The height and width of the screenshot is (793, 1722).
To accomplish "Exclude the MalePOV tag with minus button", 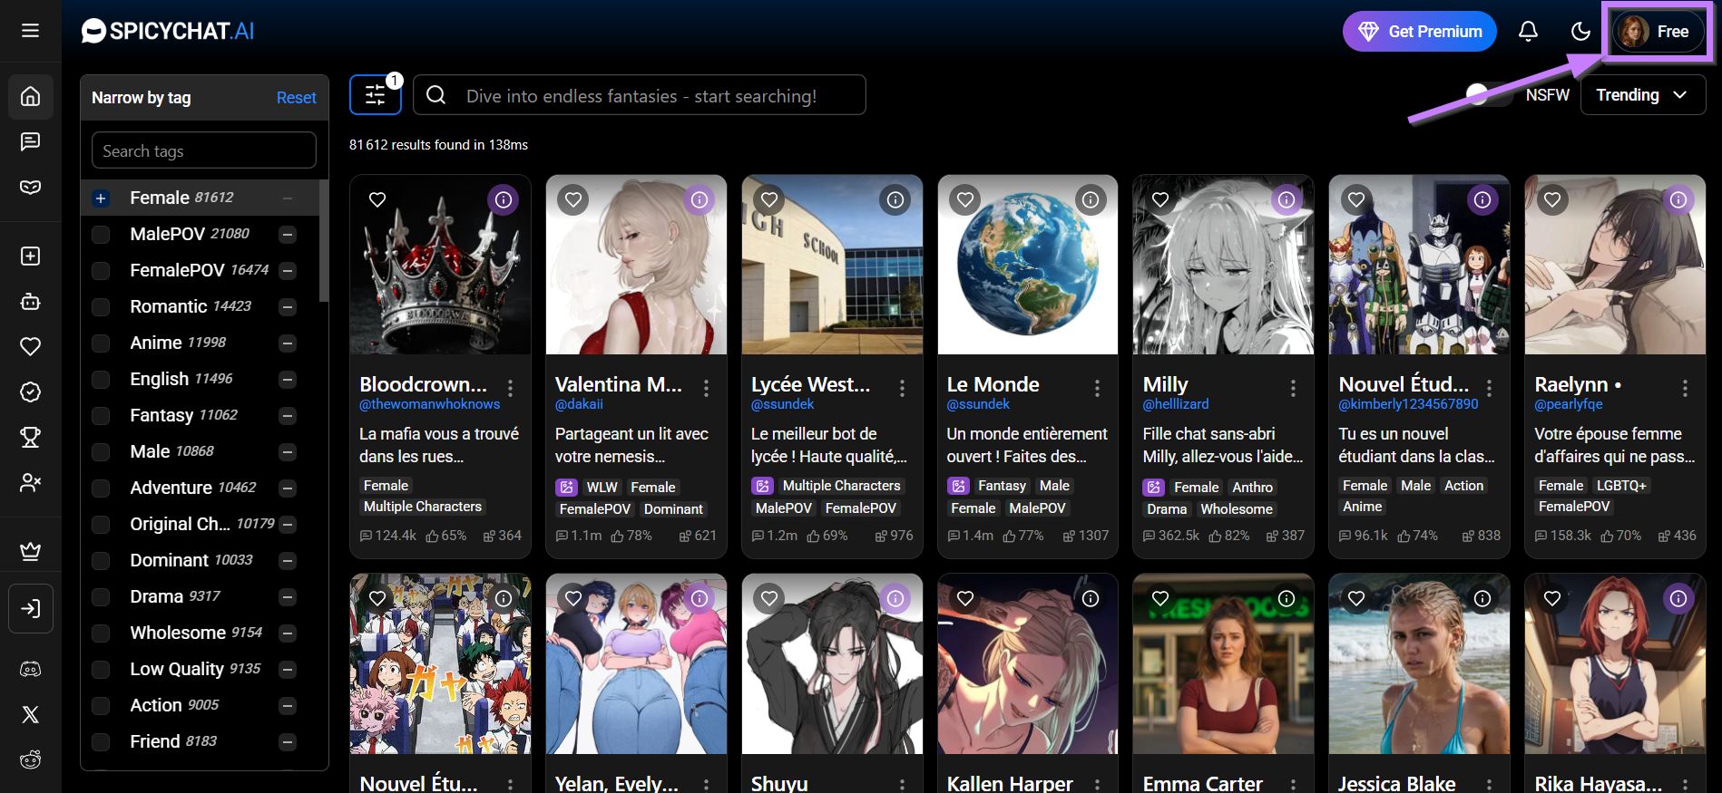I will pos(288,234).
